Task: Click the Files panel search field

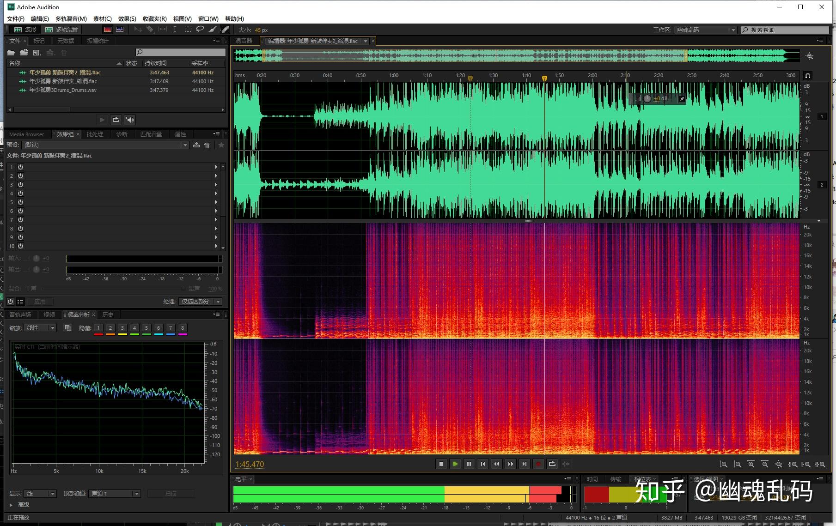Action: coord(181,52)
